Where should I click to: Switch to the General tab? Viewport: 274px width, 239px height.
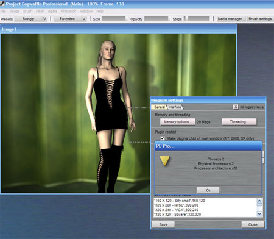pos(160,107)
